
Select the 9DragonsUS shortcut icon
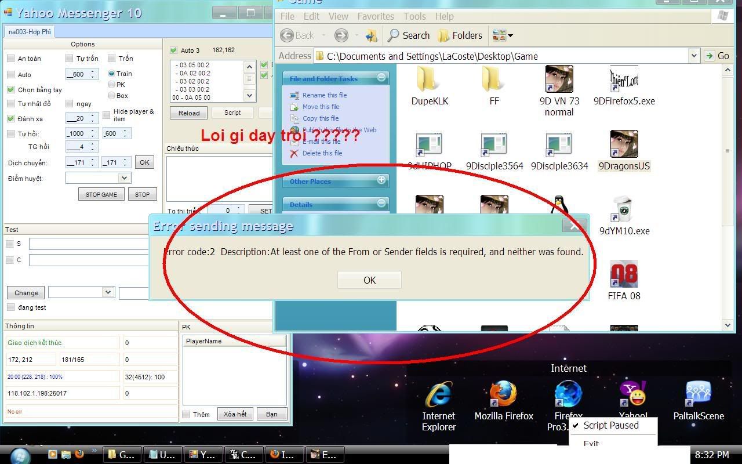[624, 144]
